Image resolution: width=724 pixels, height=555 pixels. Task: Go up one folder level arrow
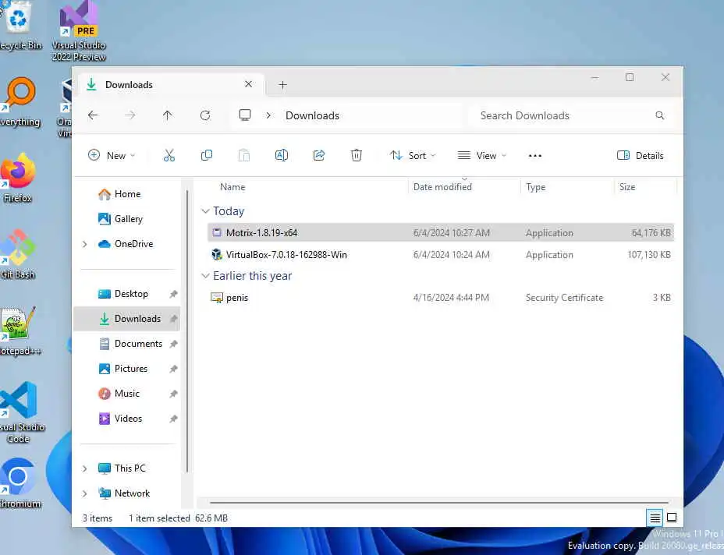pos(167,115)
